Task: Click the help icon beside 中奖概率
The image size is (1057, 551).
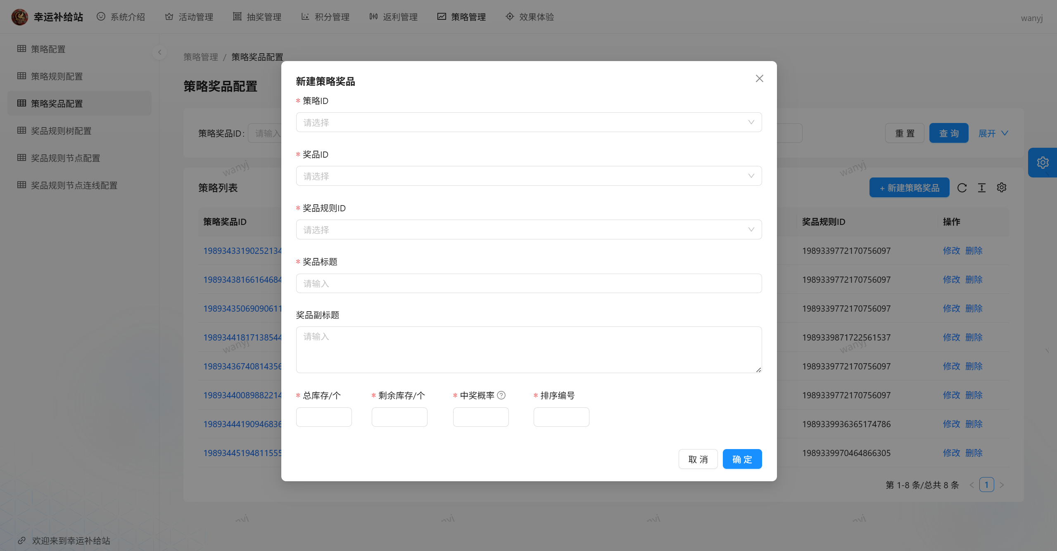Action: [x=501, y=395]
